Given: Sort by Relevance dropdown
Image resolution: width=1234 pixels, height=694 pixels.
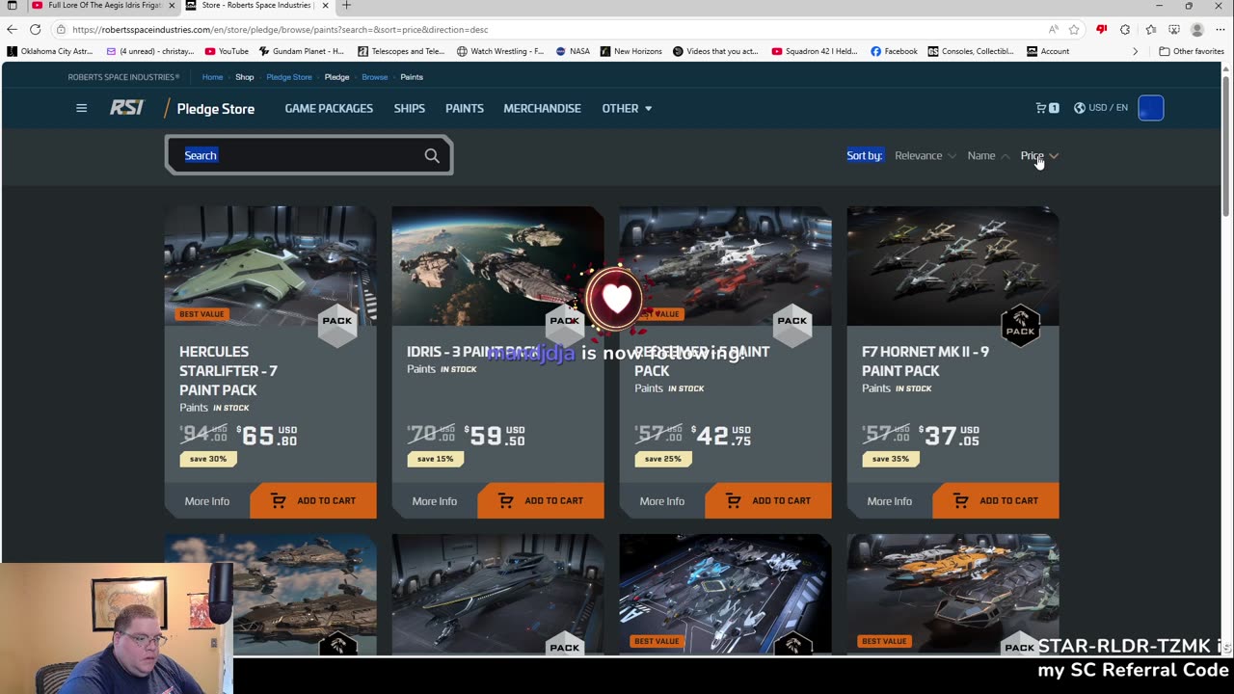Looking at the screenshot, I should [x=925, y=155].
